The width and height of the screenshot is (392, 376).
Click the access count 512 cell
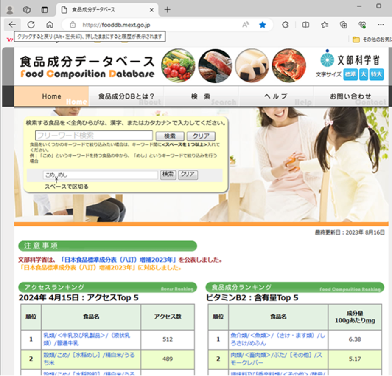(168, 339)
